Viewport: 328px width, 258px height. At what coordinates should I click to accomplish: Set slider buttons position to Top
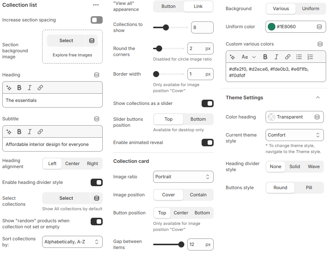click(x=169, y=119)
